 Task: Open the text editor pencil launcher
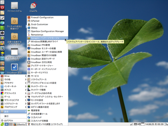click(2, 18)
